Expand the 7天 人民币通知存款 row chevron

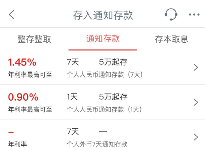tap(196, 68)
